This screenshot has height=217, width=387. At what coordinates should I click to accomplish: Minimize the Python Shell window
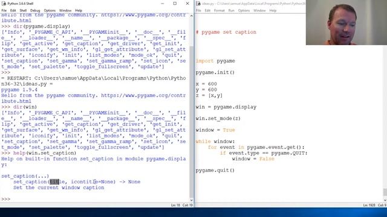pyautogui.click(x=163, y=4)
